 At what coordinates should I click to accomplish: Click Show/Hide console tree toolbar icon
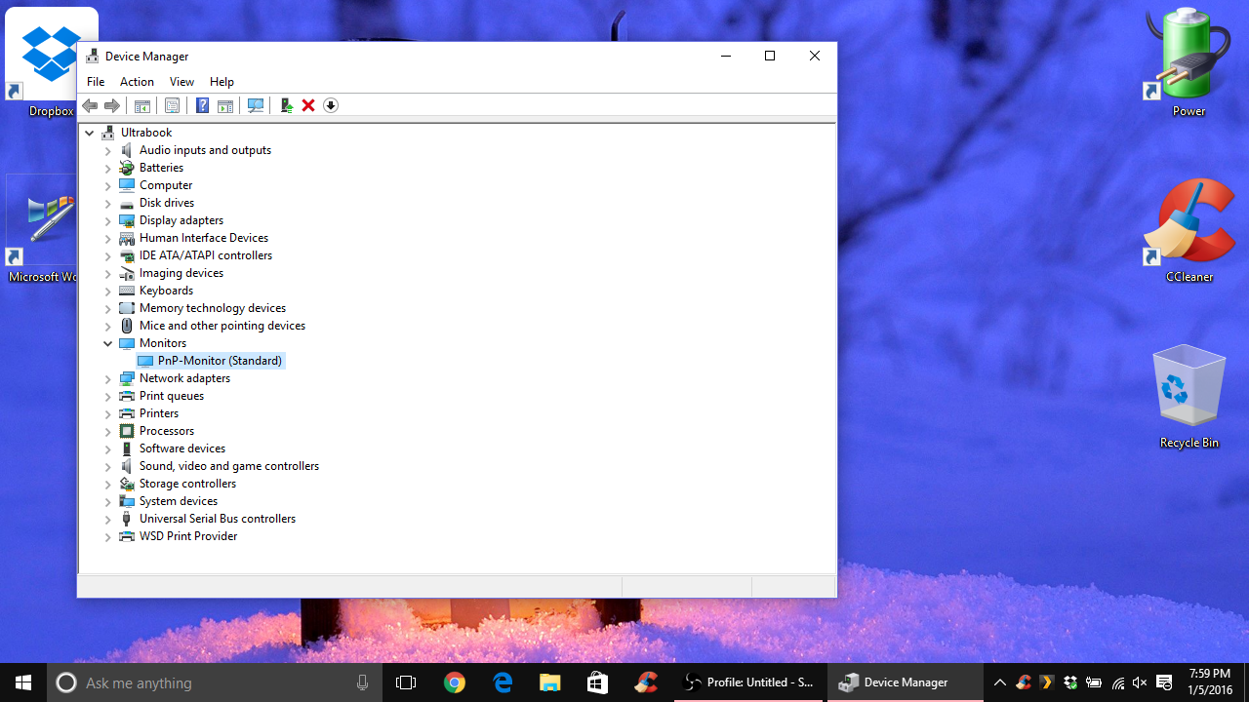pyautogui.click(x=142, y=105)
